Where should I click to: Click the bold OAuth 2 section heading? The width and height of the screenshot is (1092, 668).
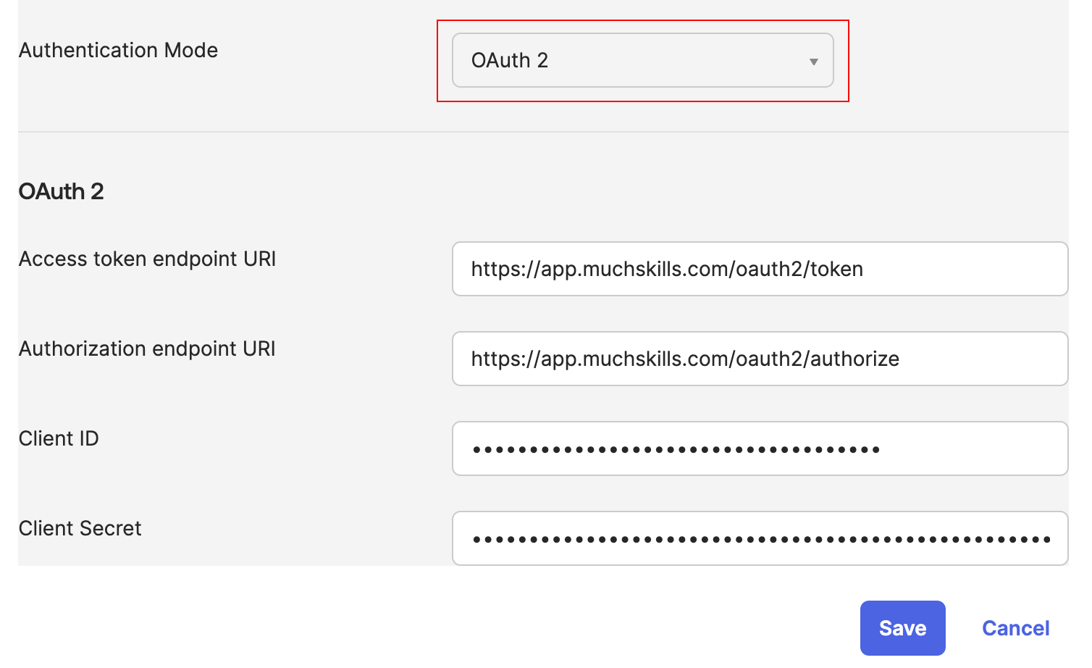click(x=62, y=191)
